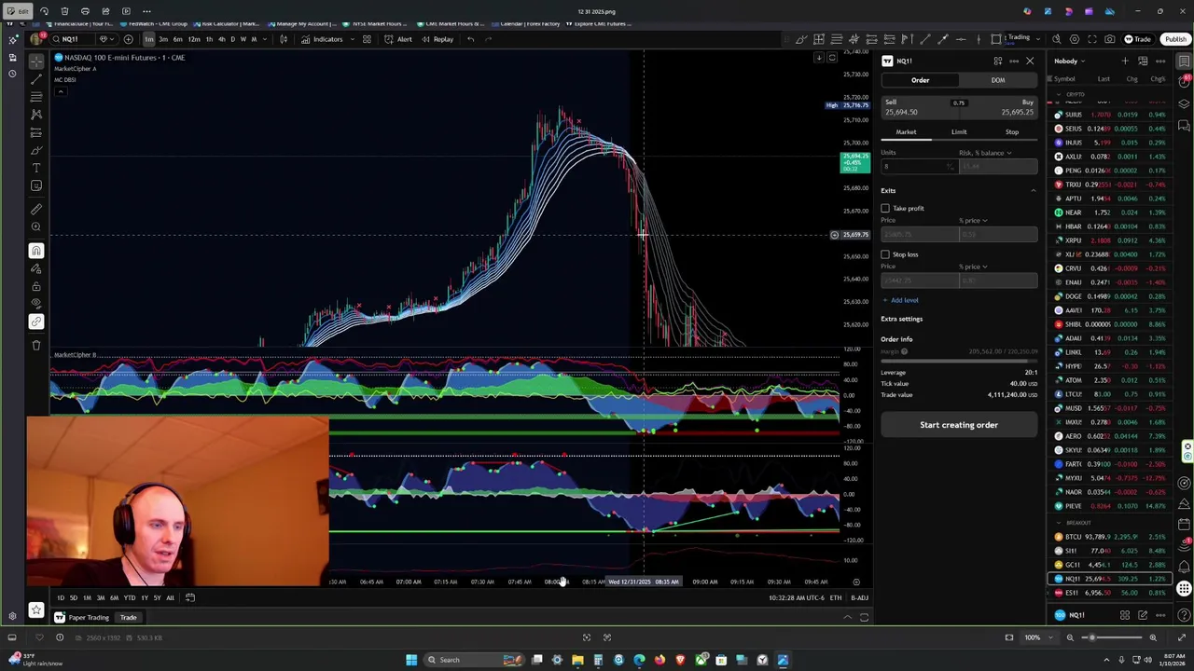Click the Sell price box

point(919,107)
